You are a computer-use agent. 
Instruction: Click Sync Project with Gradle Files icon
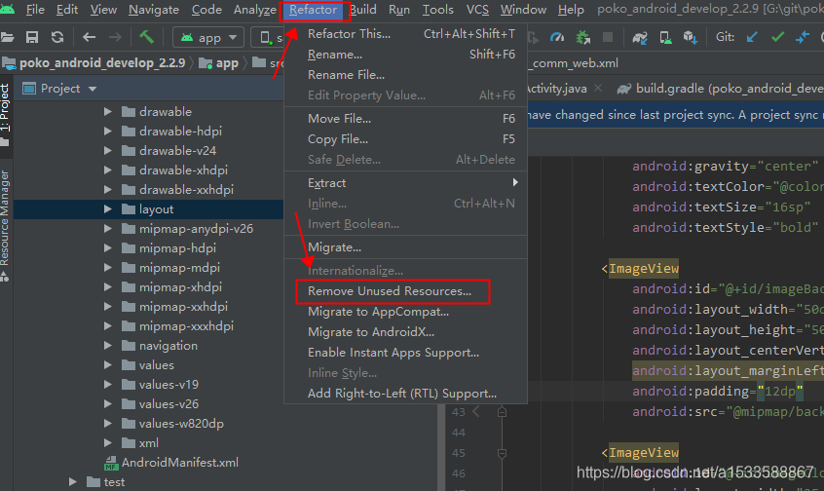(x=640, y=37)
